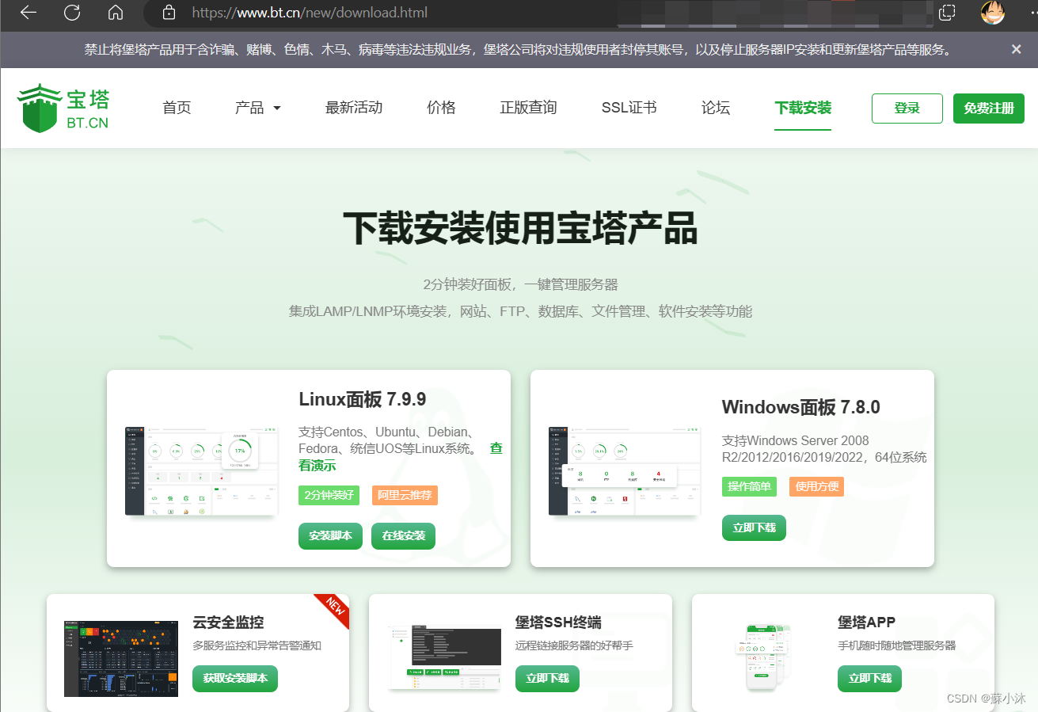Open 论坛 navigation item
The height and width of the screenshot is (712, 1038).
(x=716, y=108)
